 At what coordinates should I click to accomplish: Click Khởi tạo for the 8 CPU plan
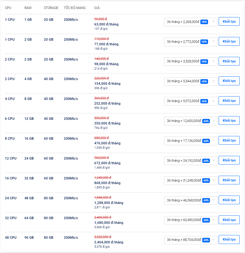(229, 140)
